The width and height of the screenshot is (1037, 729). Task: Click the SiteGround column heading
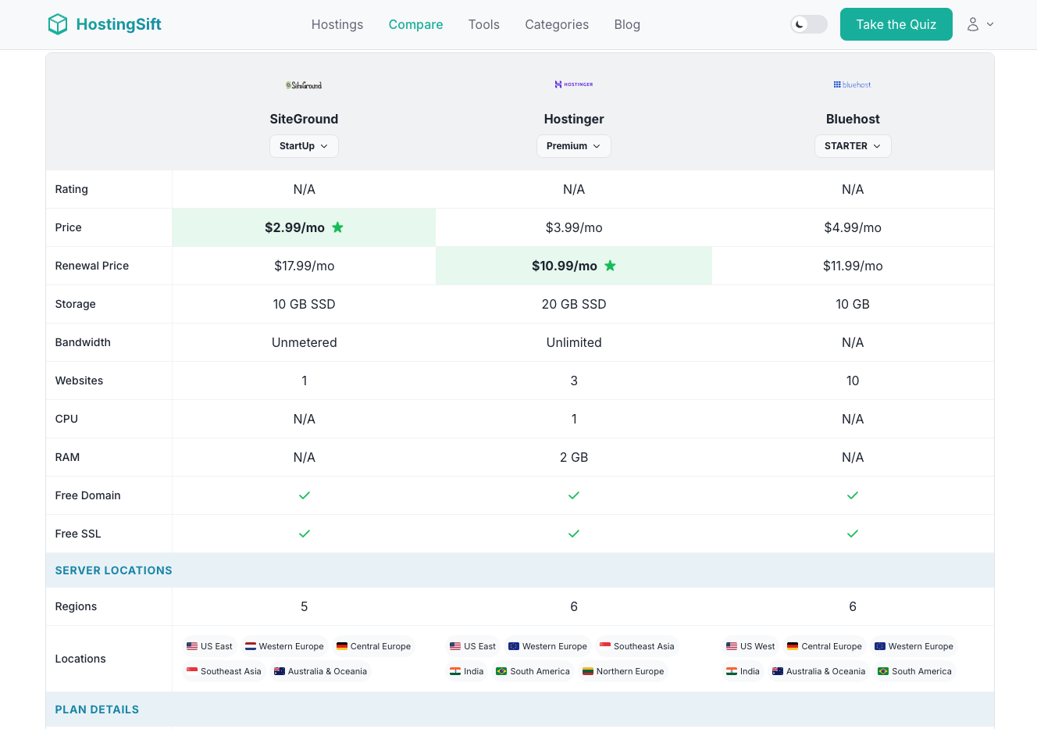304,119
